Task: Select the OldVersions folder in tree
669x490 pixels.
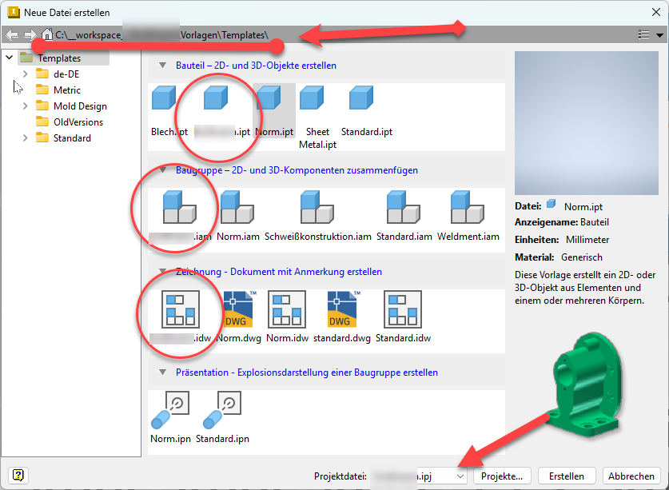Action: coord(78,122)
